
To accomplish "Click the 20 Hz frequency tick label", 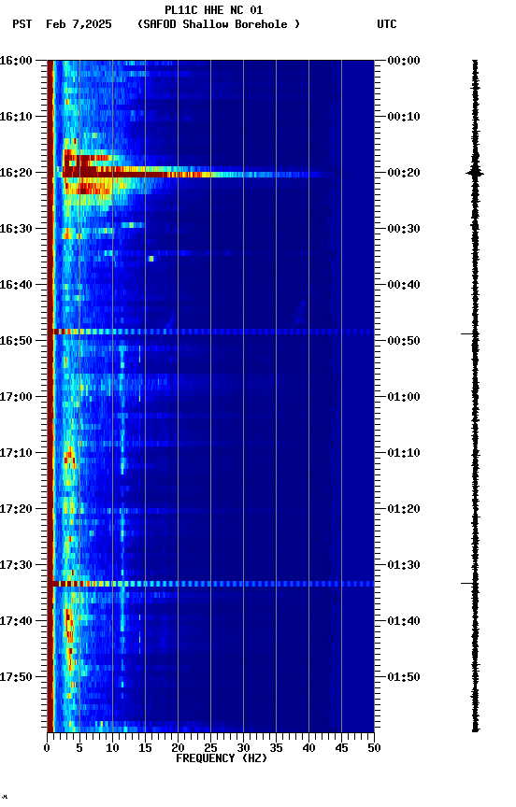I will pos(178,748).
